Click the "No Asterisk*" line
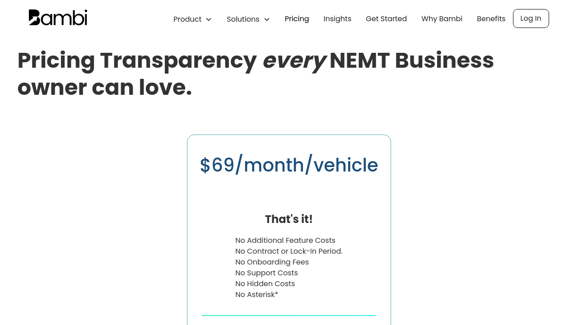Image resolution: width=578 pixels, height=325 pixels. (x=256, y=294)
